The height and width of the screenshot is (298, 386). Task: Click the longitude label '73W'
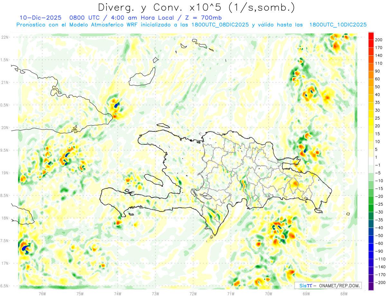[155, 293]
